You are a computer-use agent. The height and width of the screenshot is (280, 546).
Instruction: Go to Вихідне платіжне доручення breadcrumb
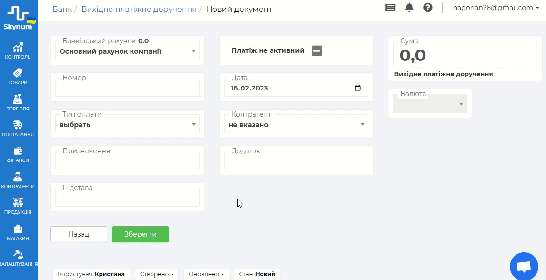[x=139, y=9]
